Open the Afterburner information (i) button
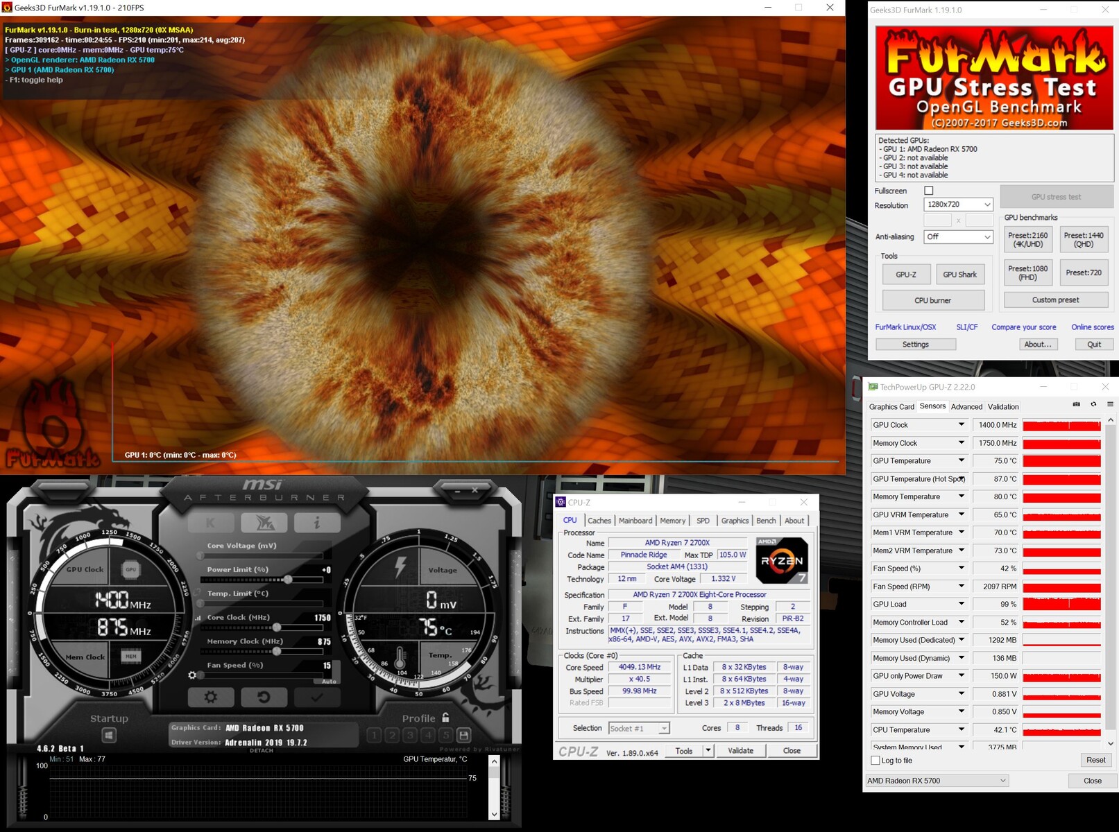Viewport: 1119px width, 832px height. tap(317, 523)
